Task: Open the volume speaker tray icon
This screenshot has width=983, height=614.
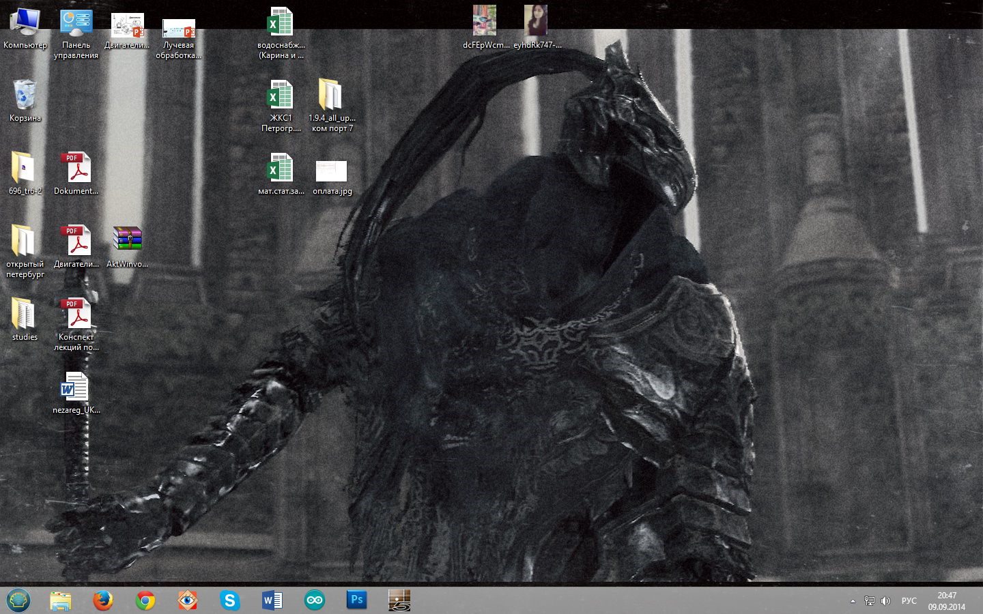Action: (x=886, y=601)
